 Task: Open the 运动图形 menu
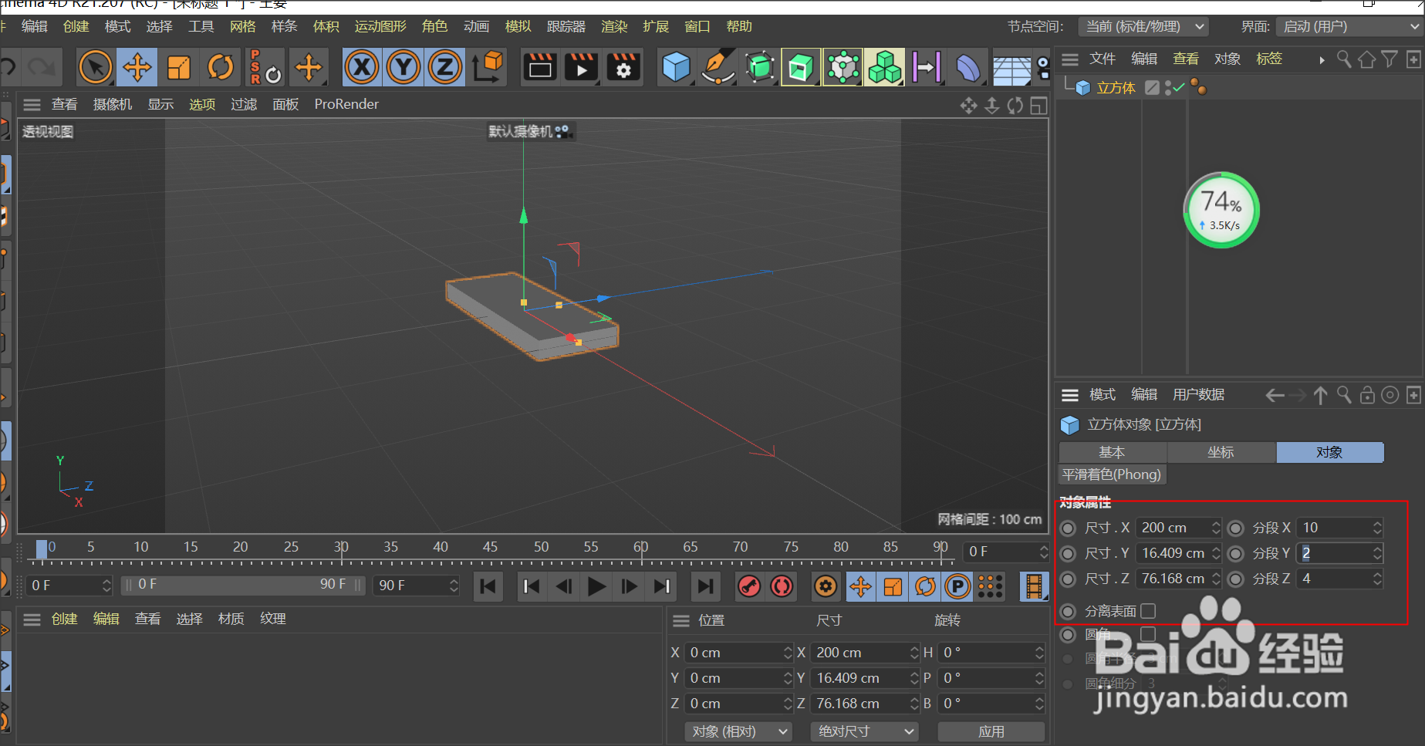380,26
